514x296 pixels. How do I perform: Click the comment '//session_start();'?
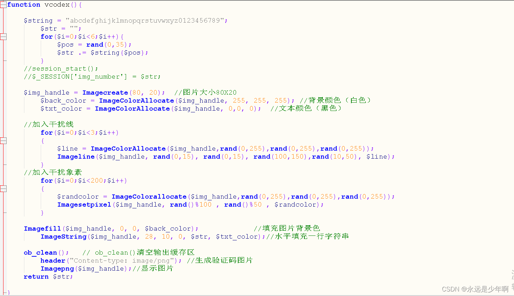61,69
